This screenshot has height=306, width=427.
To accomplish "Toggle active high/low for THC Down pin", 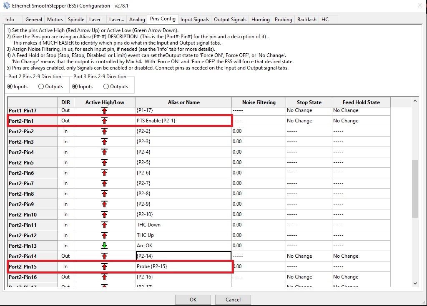I will click(x=104, y=224).
